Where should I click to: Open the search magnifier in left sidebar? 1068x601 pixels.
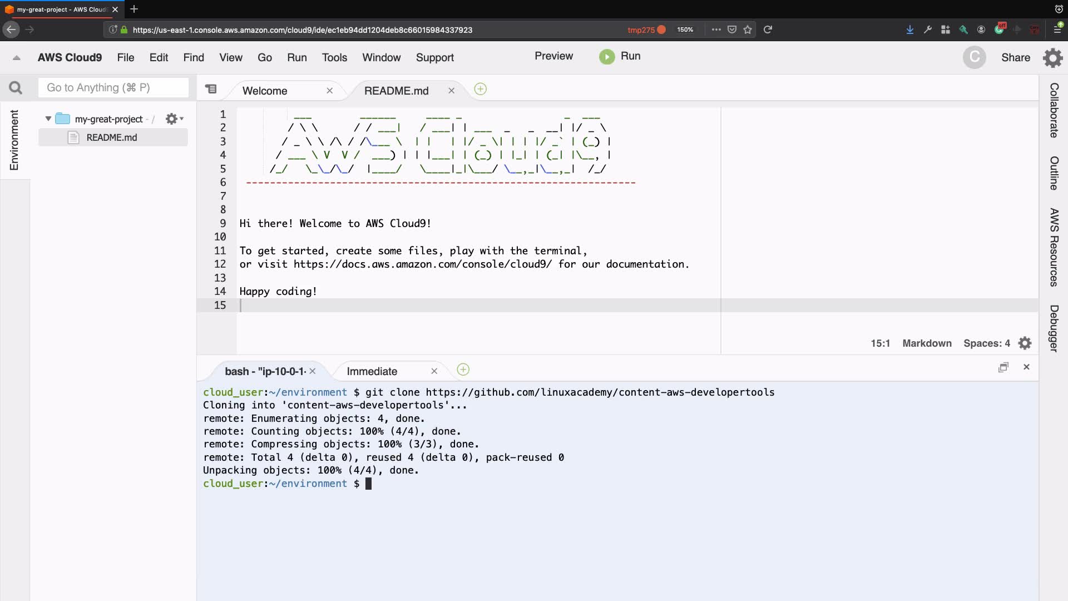point(16,88)
